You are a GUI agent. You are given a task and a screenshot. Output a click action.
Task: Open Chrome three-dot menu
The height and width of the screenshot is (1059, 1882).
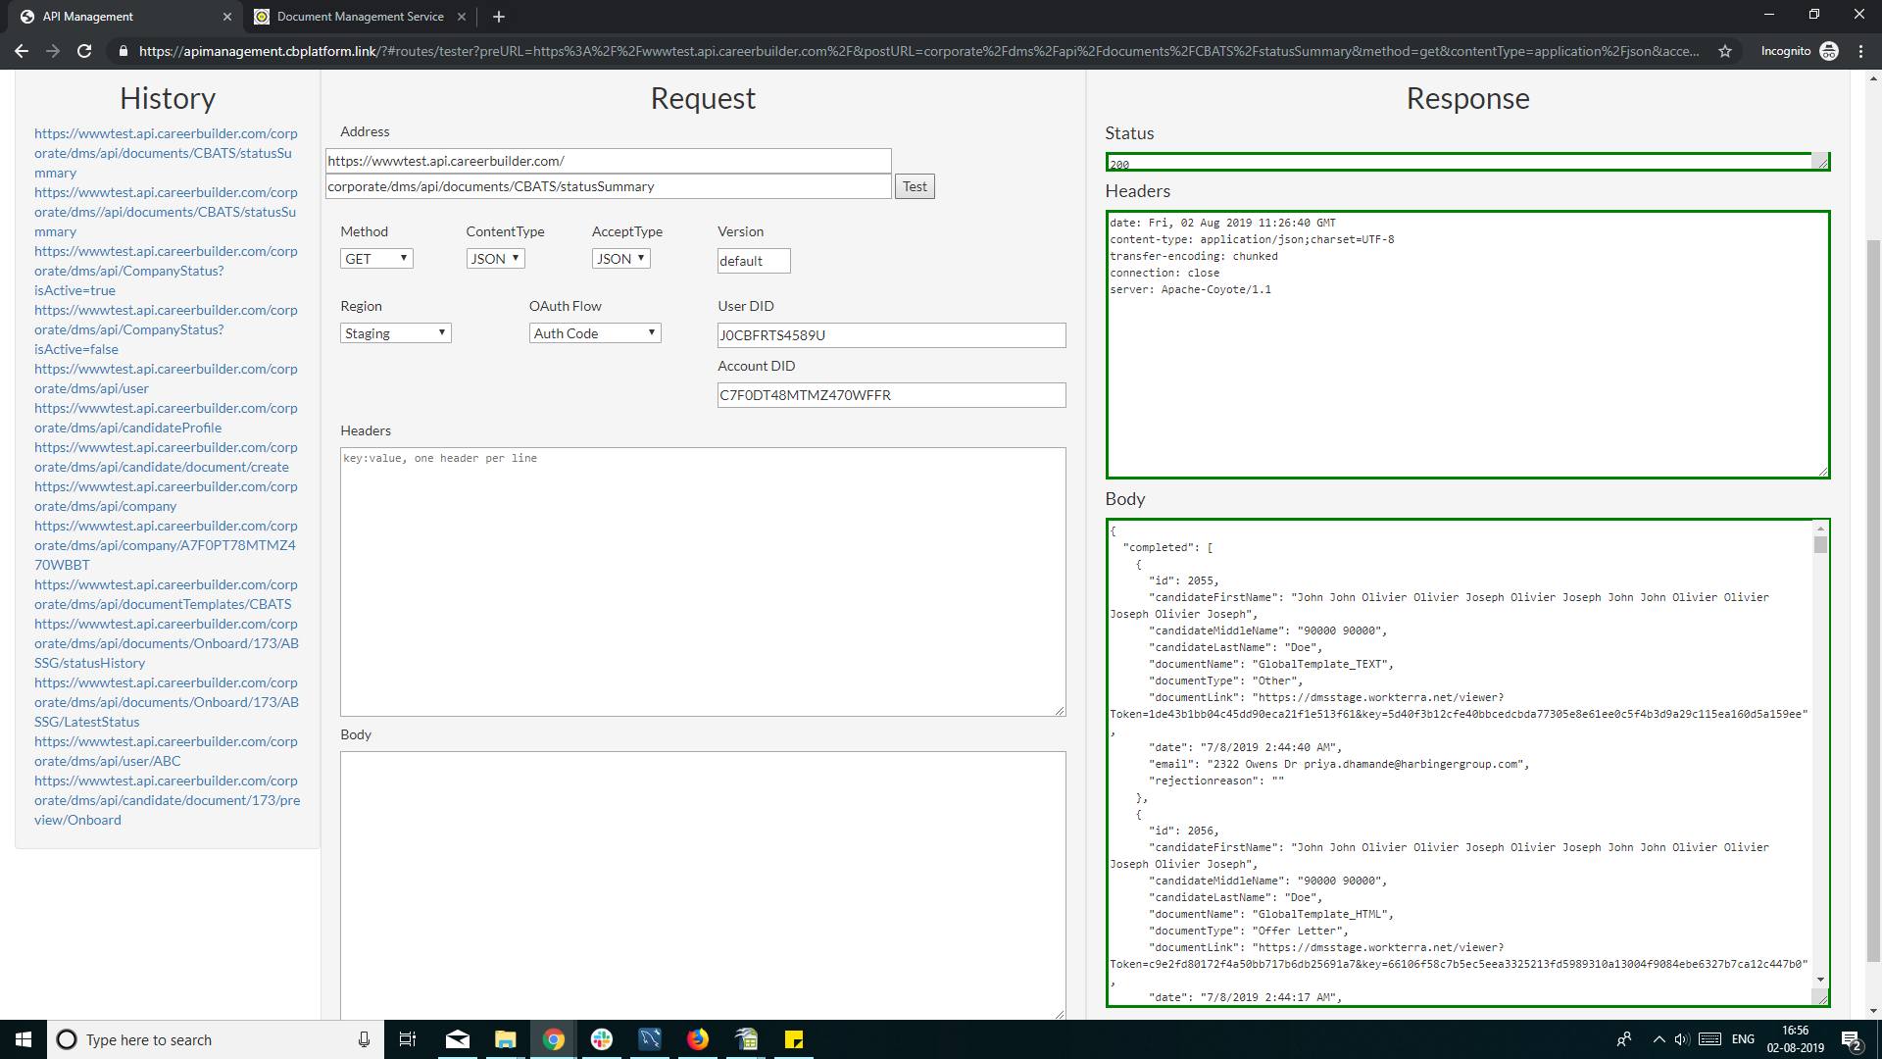[1860, 51]
